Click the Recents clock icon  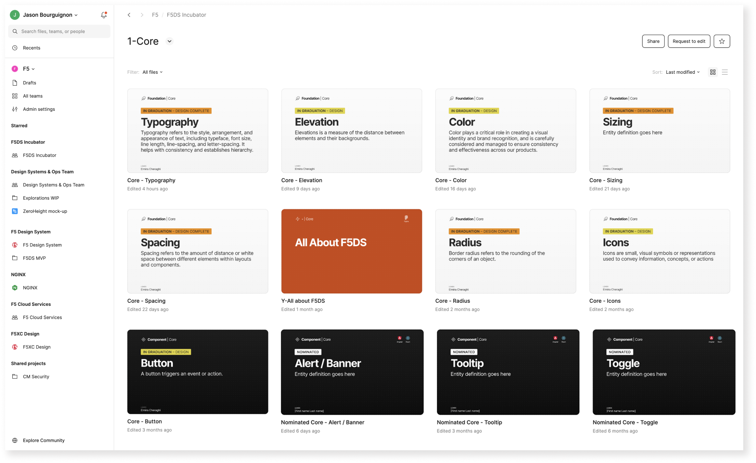(15, 48)
